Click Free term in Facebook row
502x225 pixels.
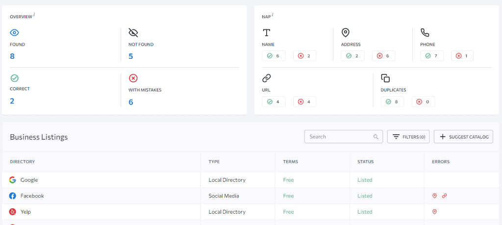coord(288,196)
